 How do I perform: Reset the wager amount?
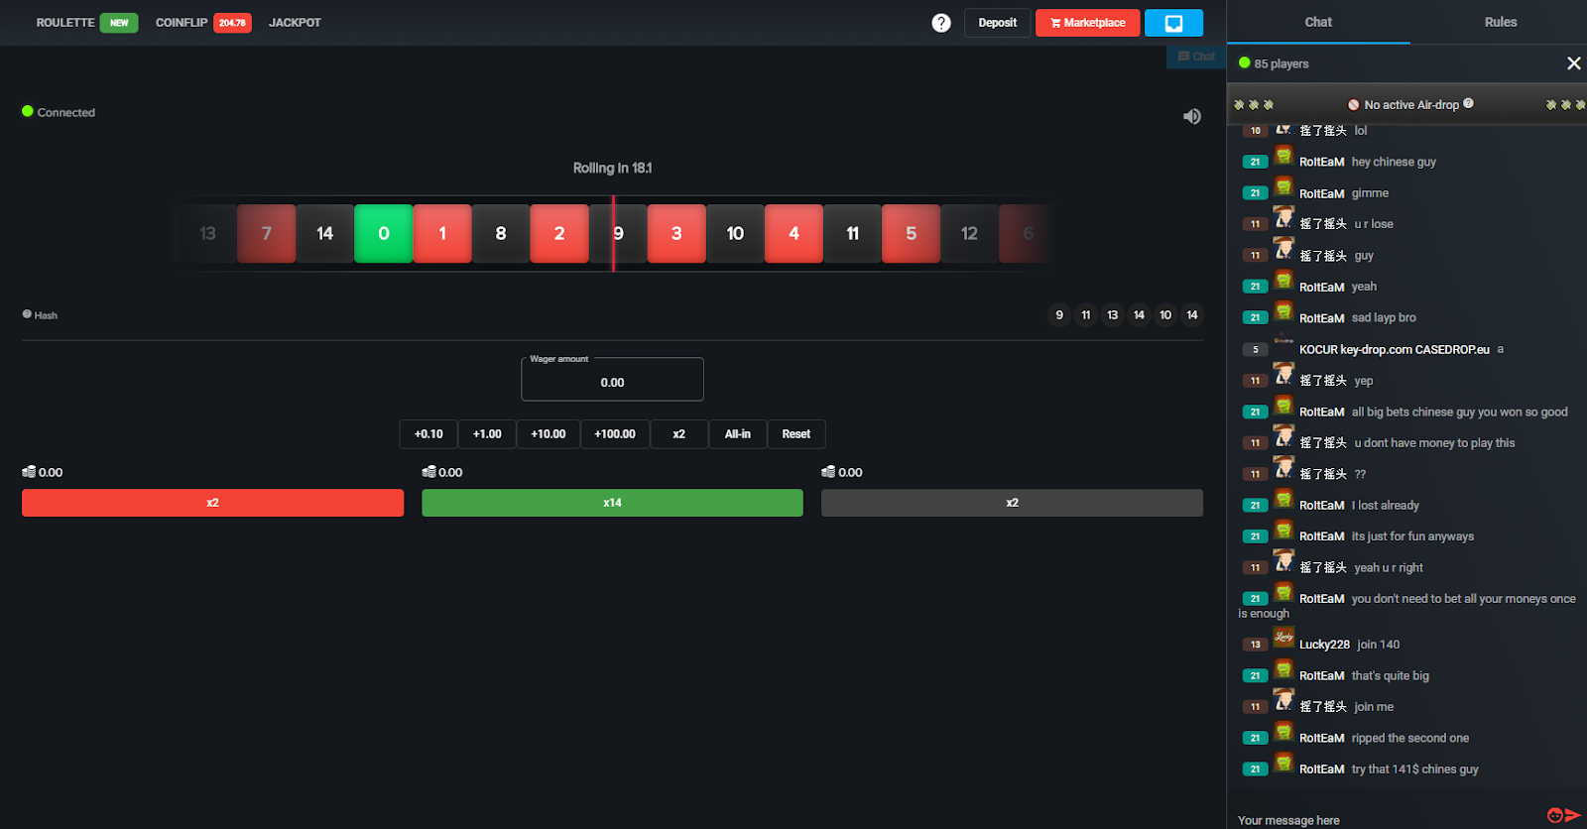[x=795, y=434]
